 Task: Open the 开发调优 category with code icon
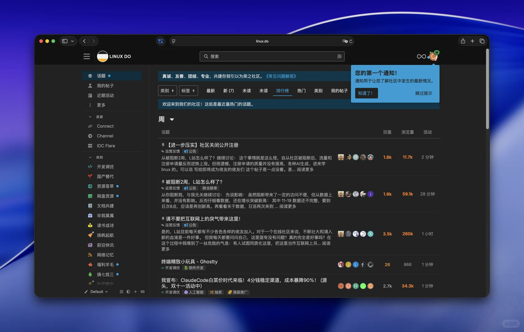tap(105, 167)
